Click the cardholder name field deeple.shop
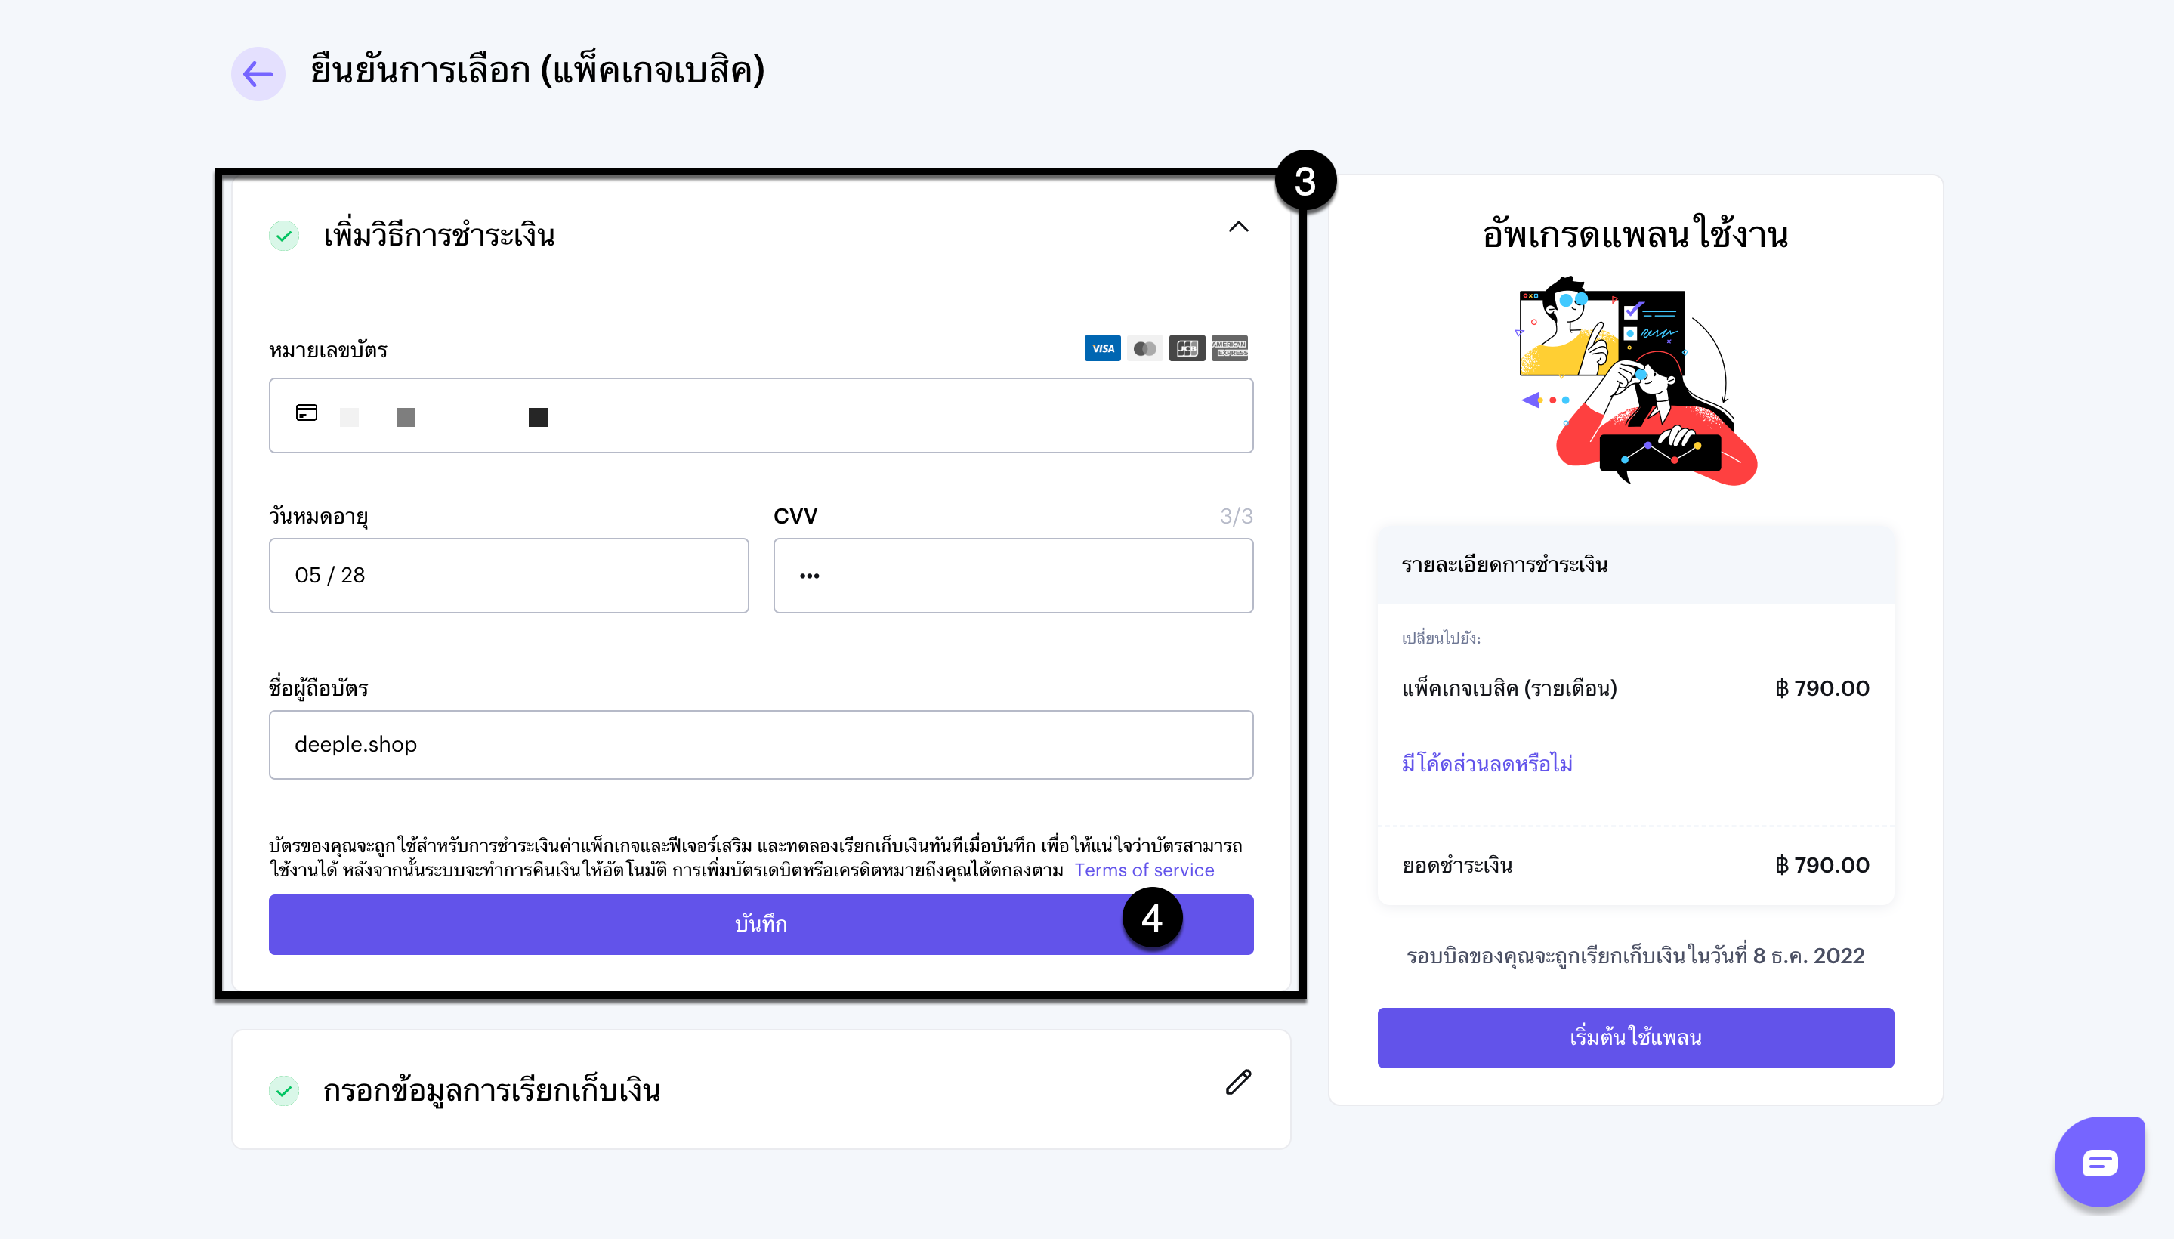The image size is (2174, 1239). 760,745
